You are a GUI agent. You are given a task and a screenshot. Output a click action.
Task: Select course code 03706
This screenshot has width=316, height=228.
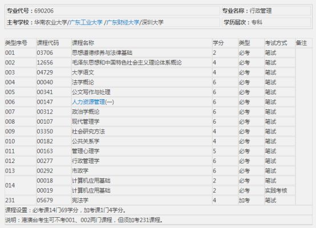(x=44, y=53)
